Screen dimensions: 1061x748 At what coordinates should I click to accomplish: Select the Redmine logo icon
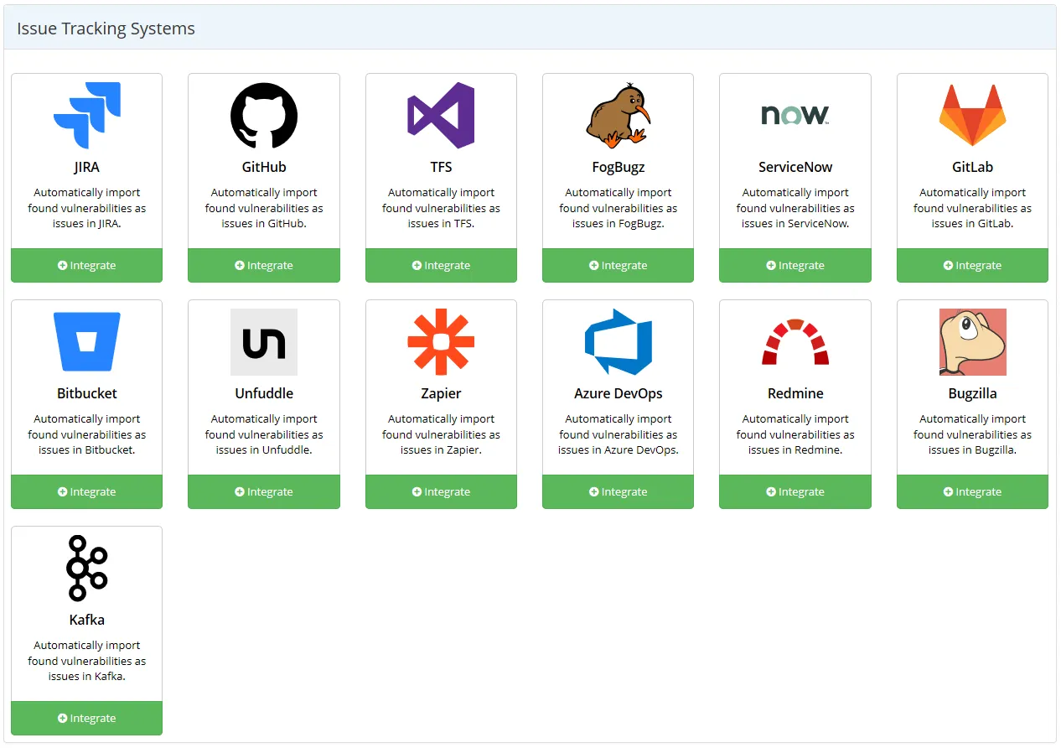tap(794, 342)
